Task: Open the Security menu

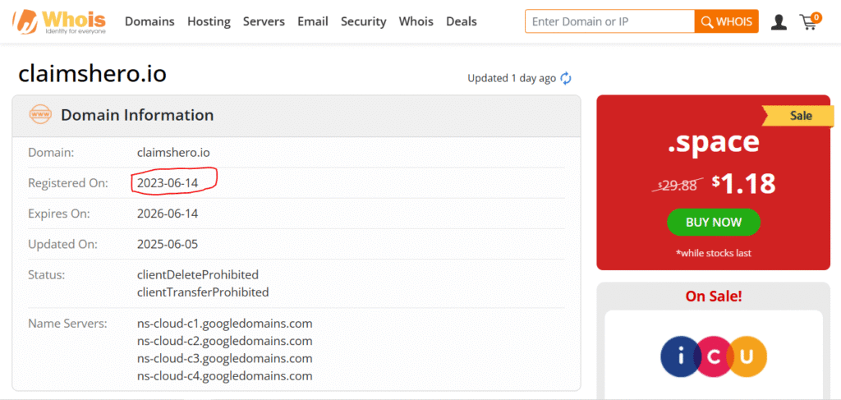Action: pos(364,21)
